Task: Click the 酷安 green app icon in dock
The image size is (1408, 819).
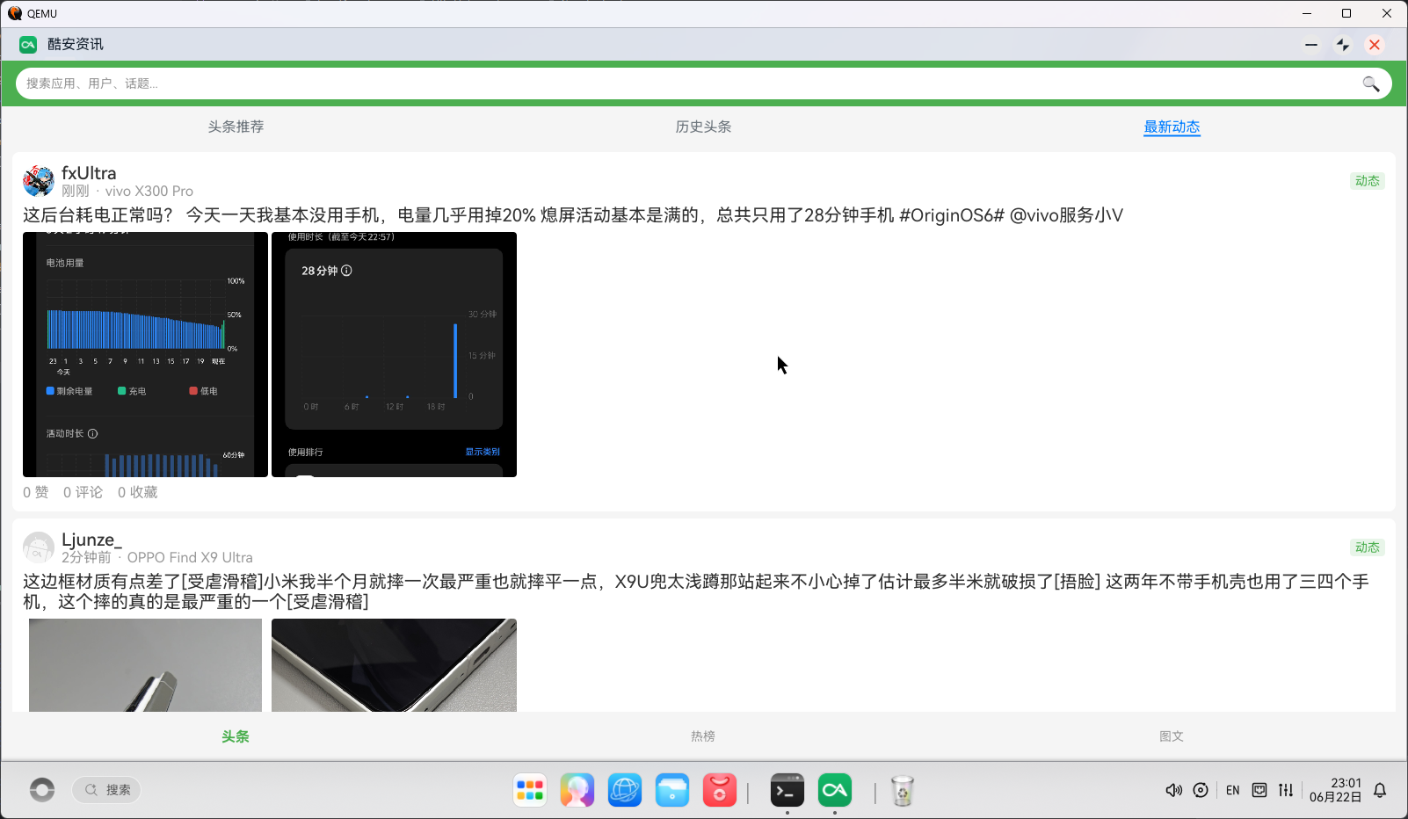Action: (x=835, y=790)
